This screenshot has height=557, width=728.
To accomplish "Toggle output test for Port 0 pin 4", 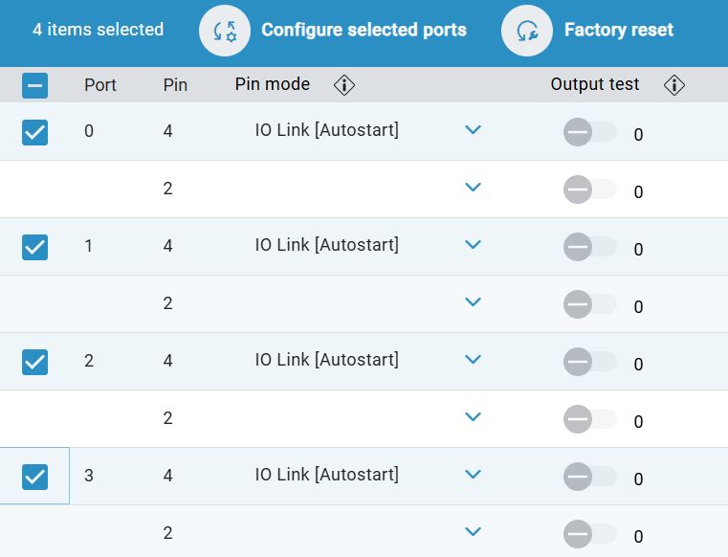I will pos(588,133).
